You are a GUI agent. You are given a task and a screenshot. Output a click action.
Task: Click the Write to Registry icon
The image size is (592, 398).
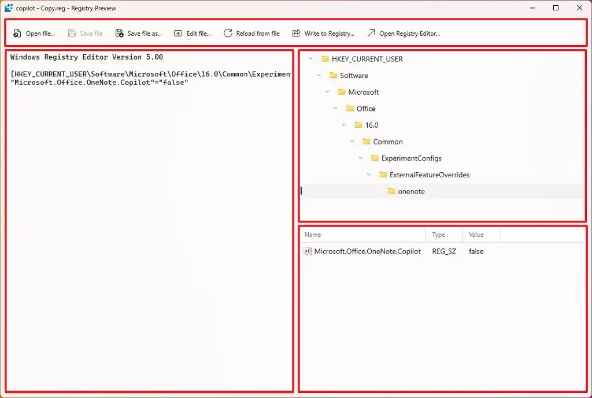(297, 33)
